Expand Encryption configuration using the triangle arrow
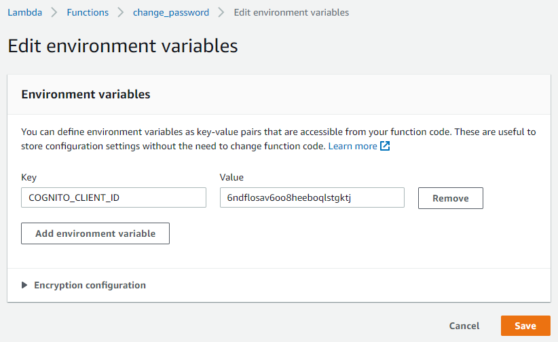Image resolution: width=558 pixels, height=342 pixels. click(x=25, y=285)
